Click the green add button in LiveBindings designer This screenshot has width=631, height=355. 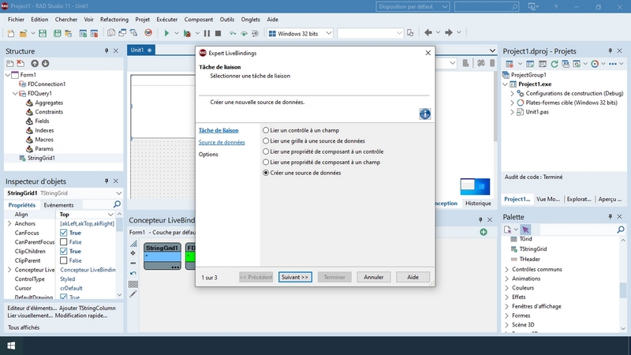tap(484, 232)
